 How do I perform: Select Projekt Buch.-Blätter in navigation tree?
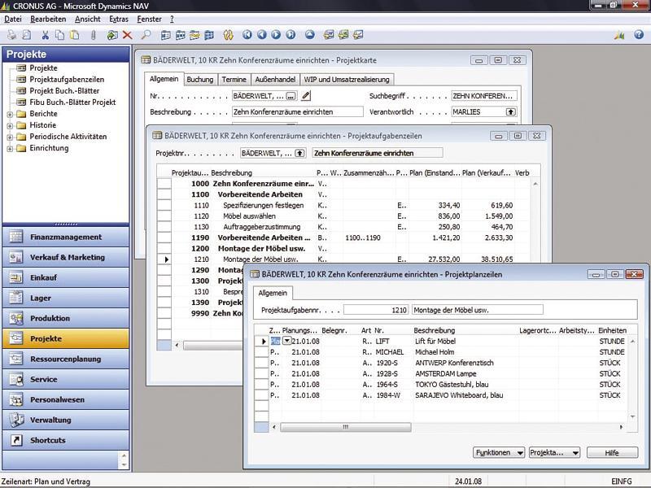64,91
